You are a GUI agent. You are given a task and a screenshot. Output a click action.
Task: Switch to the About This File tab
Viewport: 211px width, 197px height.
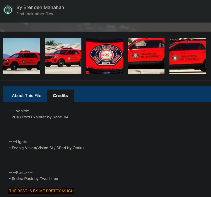(27, 96)
